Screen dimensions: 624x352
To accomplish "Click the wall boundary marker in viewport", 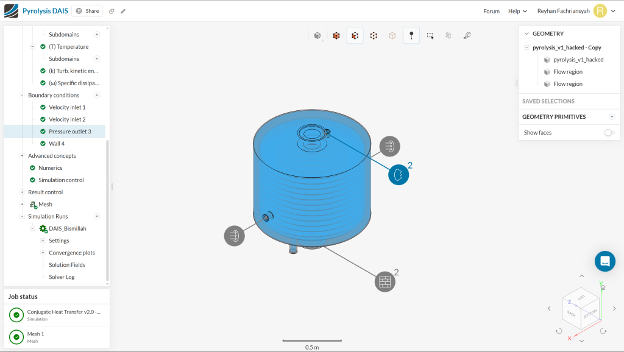I will pos(385,281).
